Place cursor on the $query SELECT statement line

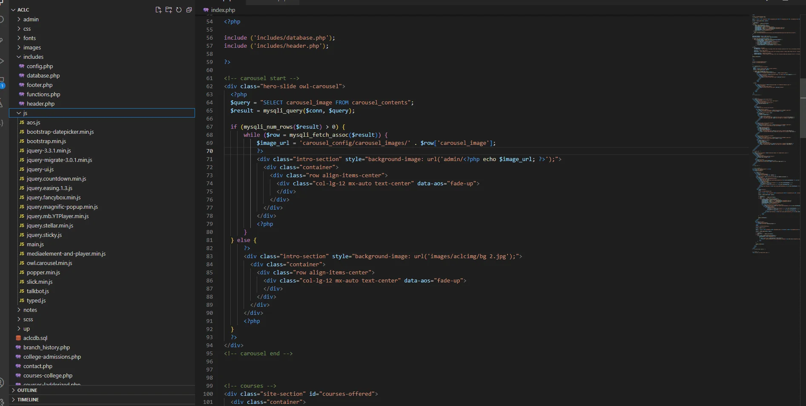point(322,102)
